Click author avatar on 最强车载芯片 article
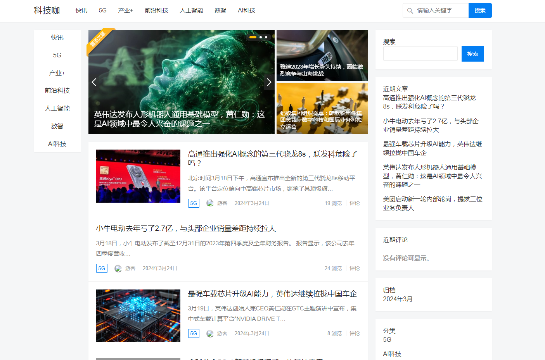 [210, 333]
